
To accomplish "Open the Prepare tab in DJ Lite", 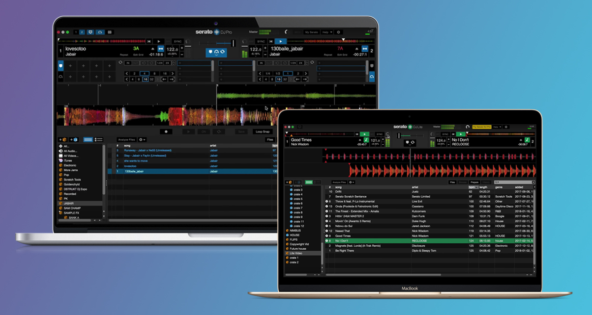I will (x=474, y=182).
